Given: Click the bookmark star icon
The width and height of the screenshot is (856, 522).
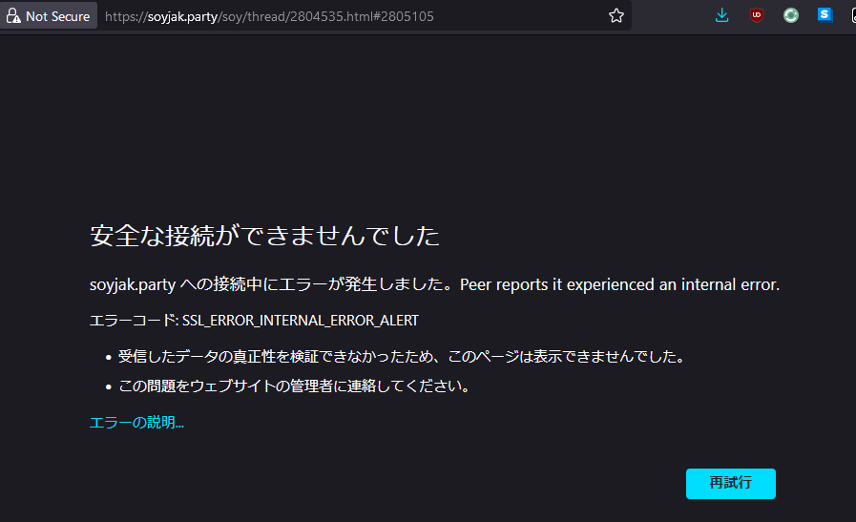Looking at the screenshot, I should 616,16.
